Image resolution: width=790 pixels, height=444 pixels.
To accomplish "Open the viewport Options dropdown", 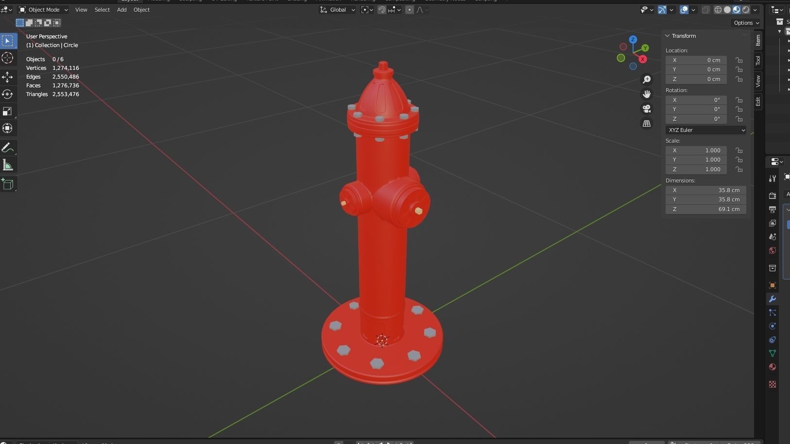I will pos(746,23).
